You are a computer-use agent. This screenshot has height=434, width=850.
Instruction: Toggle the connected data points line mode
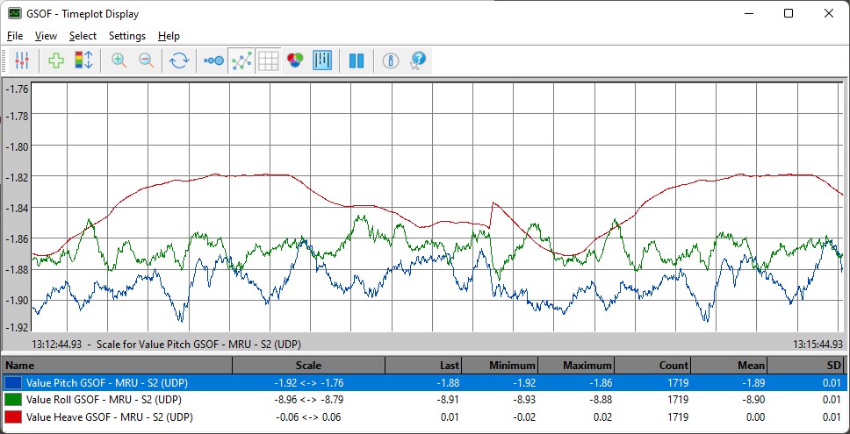pos(241,60)
